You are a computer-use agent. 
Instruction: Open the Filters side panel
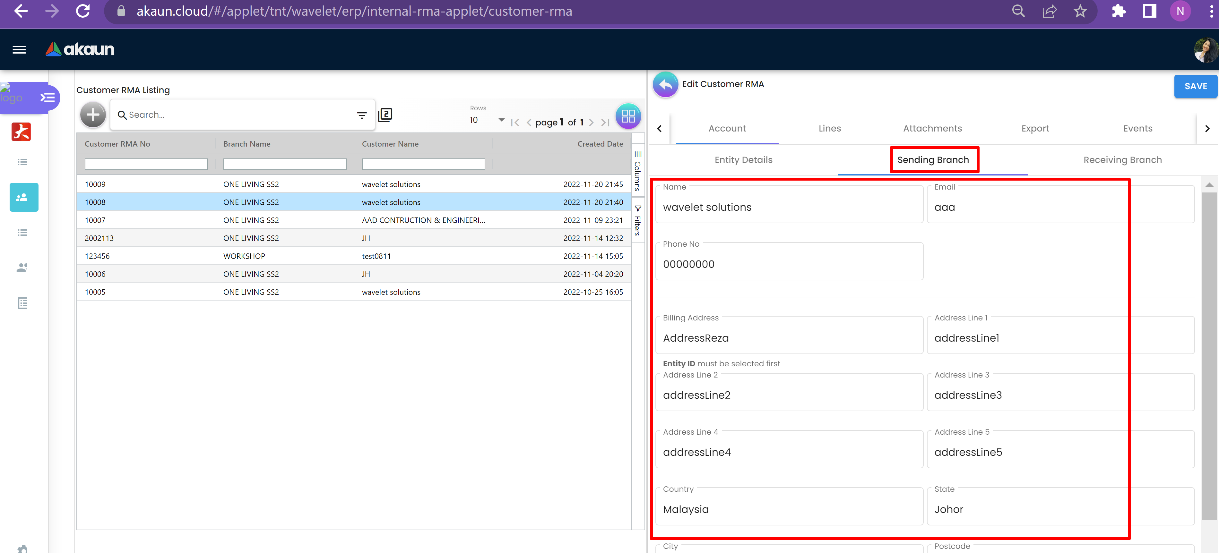point(637,220)
